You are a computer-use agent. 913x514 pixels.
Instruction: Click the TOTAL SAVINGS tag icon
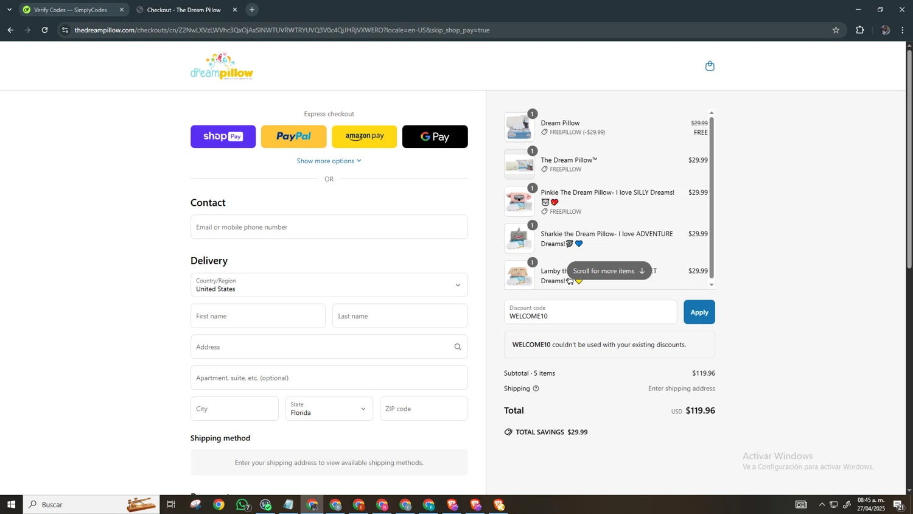click(x=508, y=432)
